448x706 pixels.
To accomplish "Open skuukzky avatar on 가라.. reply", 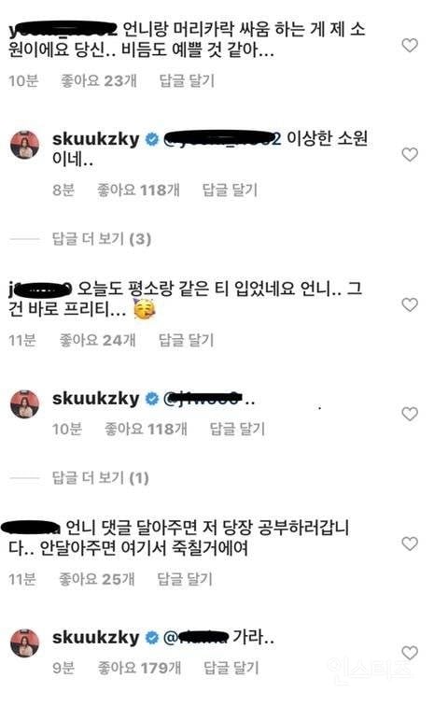I will pos(25,643).
